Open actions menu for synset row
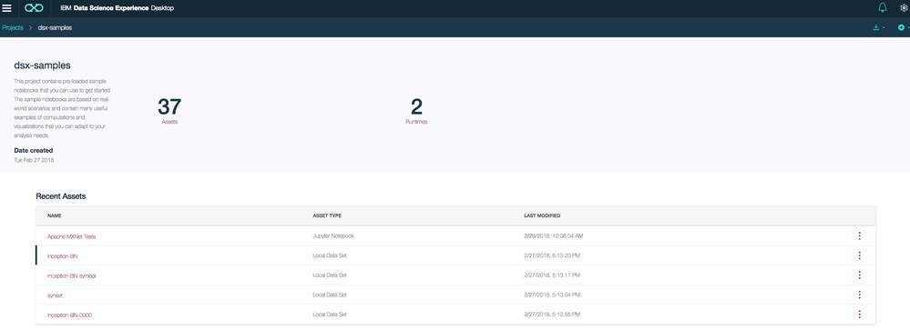This screenshot has height=330, width=910. click(x=859, y=295)
